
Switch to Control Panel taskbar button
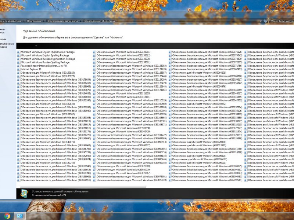click(x=20, y=216)
